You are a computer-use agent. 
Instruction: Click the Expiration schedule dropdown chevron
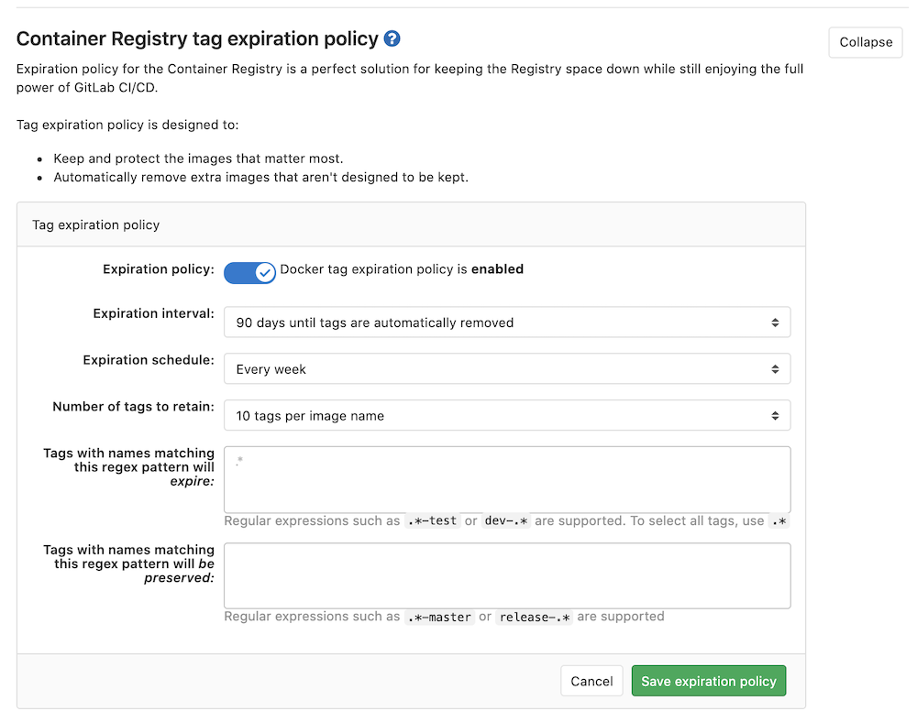[x=776, y=368]
